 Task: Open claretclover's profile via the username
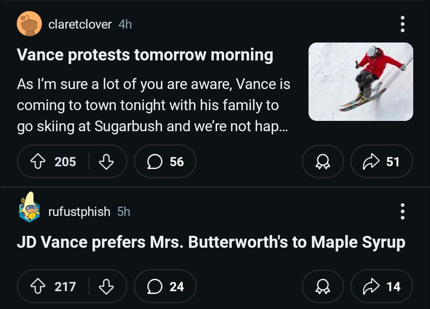pyautogui.click(x=80, y=24)
